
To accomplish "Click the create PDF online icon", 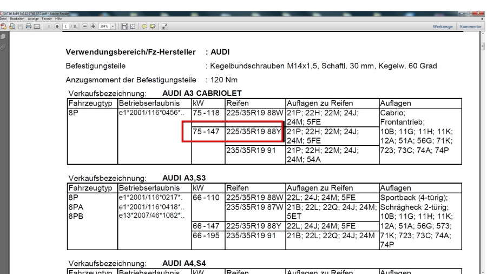I will tap(3, 27).
